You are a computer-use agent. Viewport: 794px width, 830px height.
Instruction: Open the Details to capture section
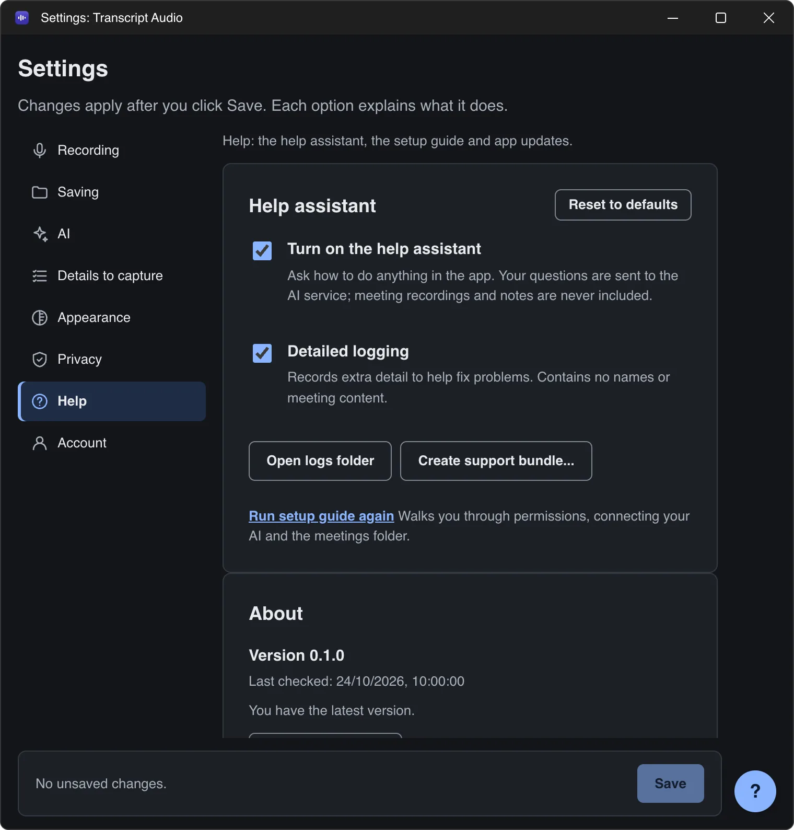112,276
